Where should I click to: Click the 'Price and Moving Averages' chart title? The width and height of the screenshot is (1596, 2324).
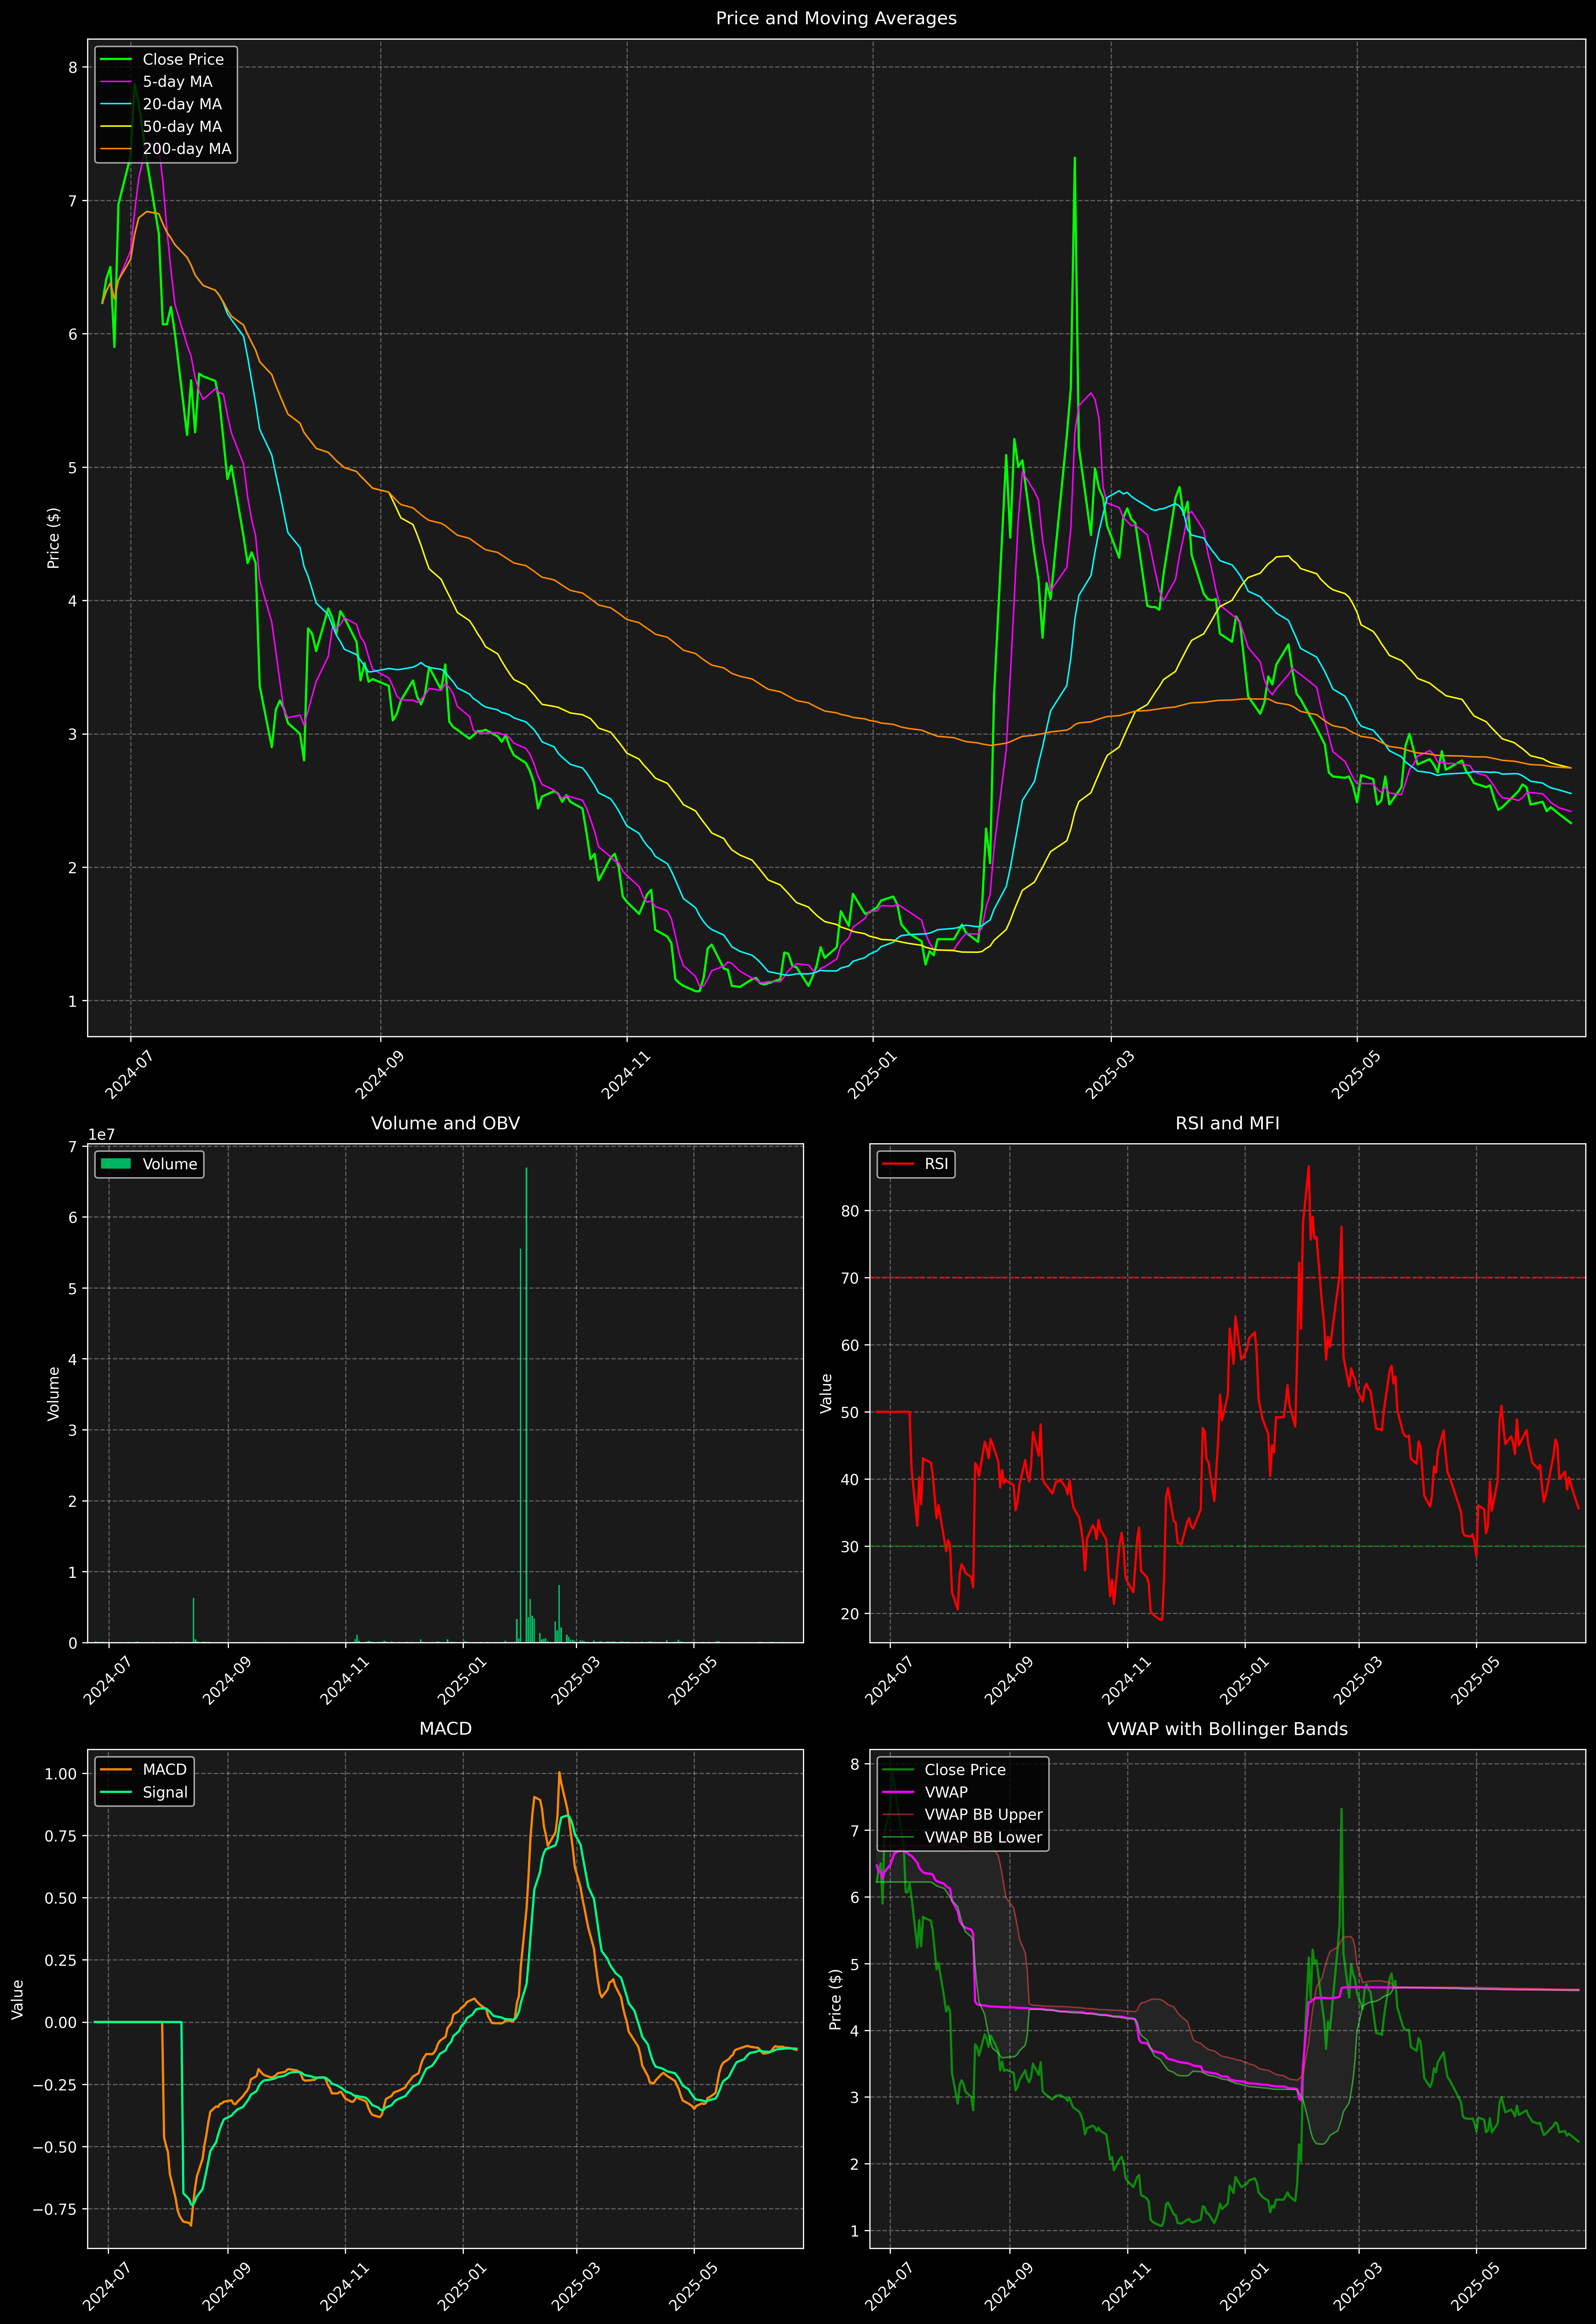pos(836,18)
